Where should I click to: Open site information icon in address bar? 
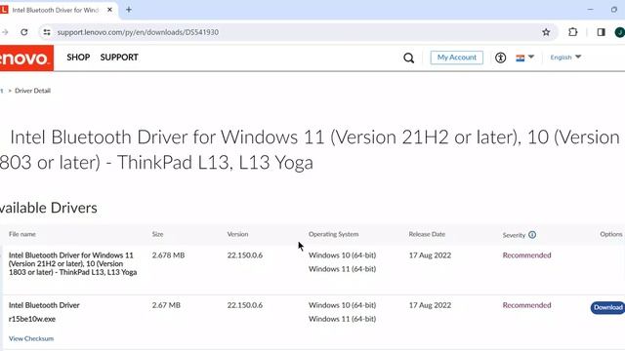pos(47,32)
